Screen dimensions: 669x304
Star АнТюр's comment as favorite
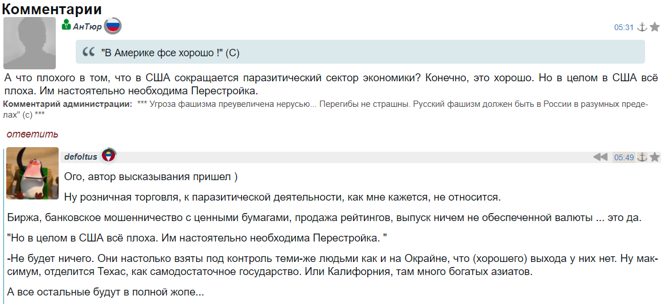[x=655, y=27]
